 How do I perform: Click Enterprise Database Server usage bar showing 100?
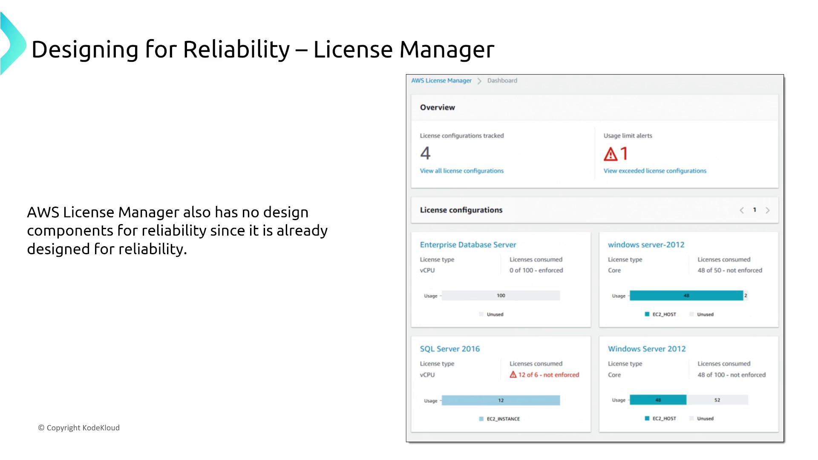click(501, 296)
